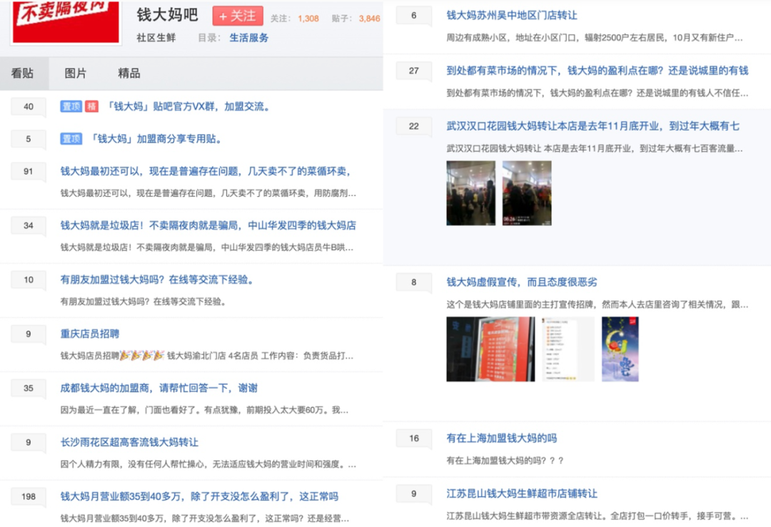
Task: Click snippet 因个人精力有限，没有任何人帮忙操心
Action: coord(208,464)
